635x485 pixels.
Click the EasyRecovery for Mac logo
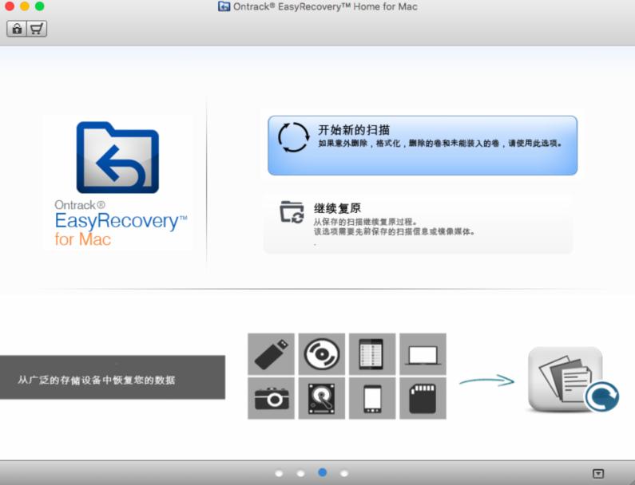click(118, 183)
